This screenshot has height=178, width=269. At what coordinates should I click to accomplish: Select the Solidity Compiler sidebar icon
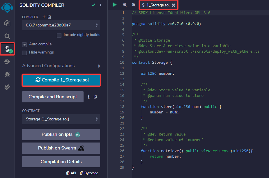coord(7,49)
